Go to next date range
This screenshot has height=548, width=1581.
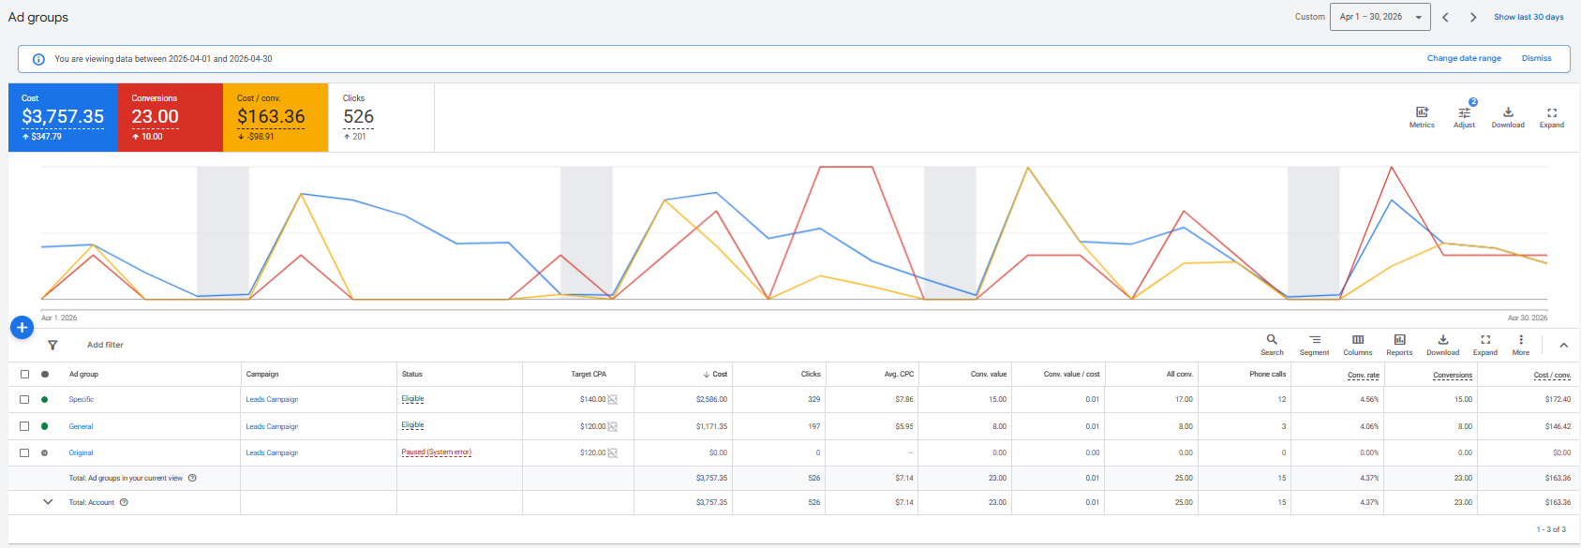(1473, 17)
